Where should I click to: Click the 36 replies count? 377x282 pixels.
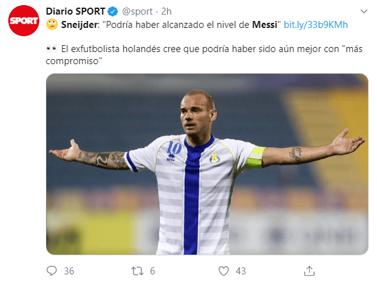click(69, 271)
